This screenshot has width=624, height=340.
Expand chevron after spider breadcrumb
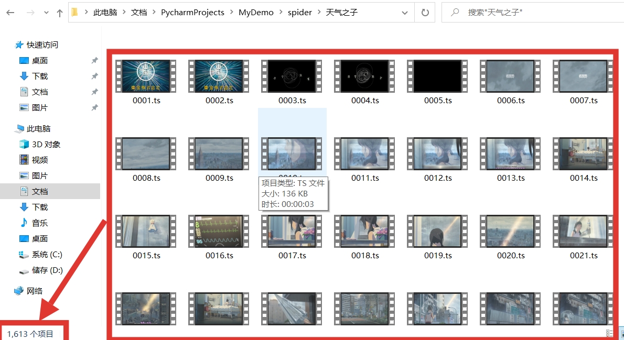(319, 13)
